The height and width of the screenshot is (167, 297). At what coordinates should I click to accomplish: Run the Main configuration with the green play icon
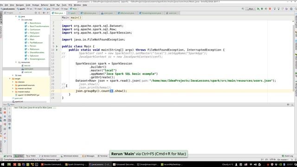click(258, 9)
